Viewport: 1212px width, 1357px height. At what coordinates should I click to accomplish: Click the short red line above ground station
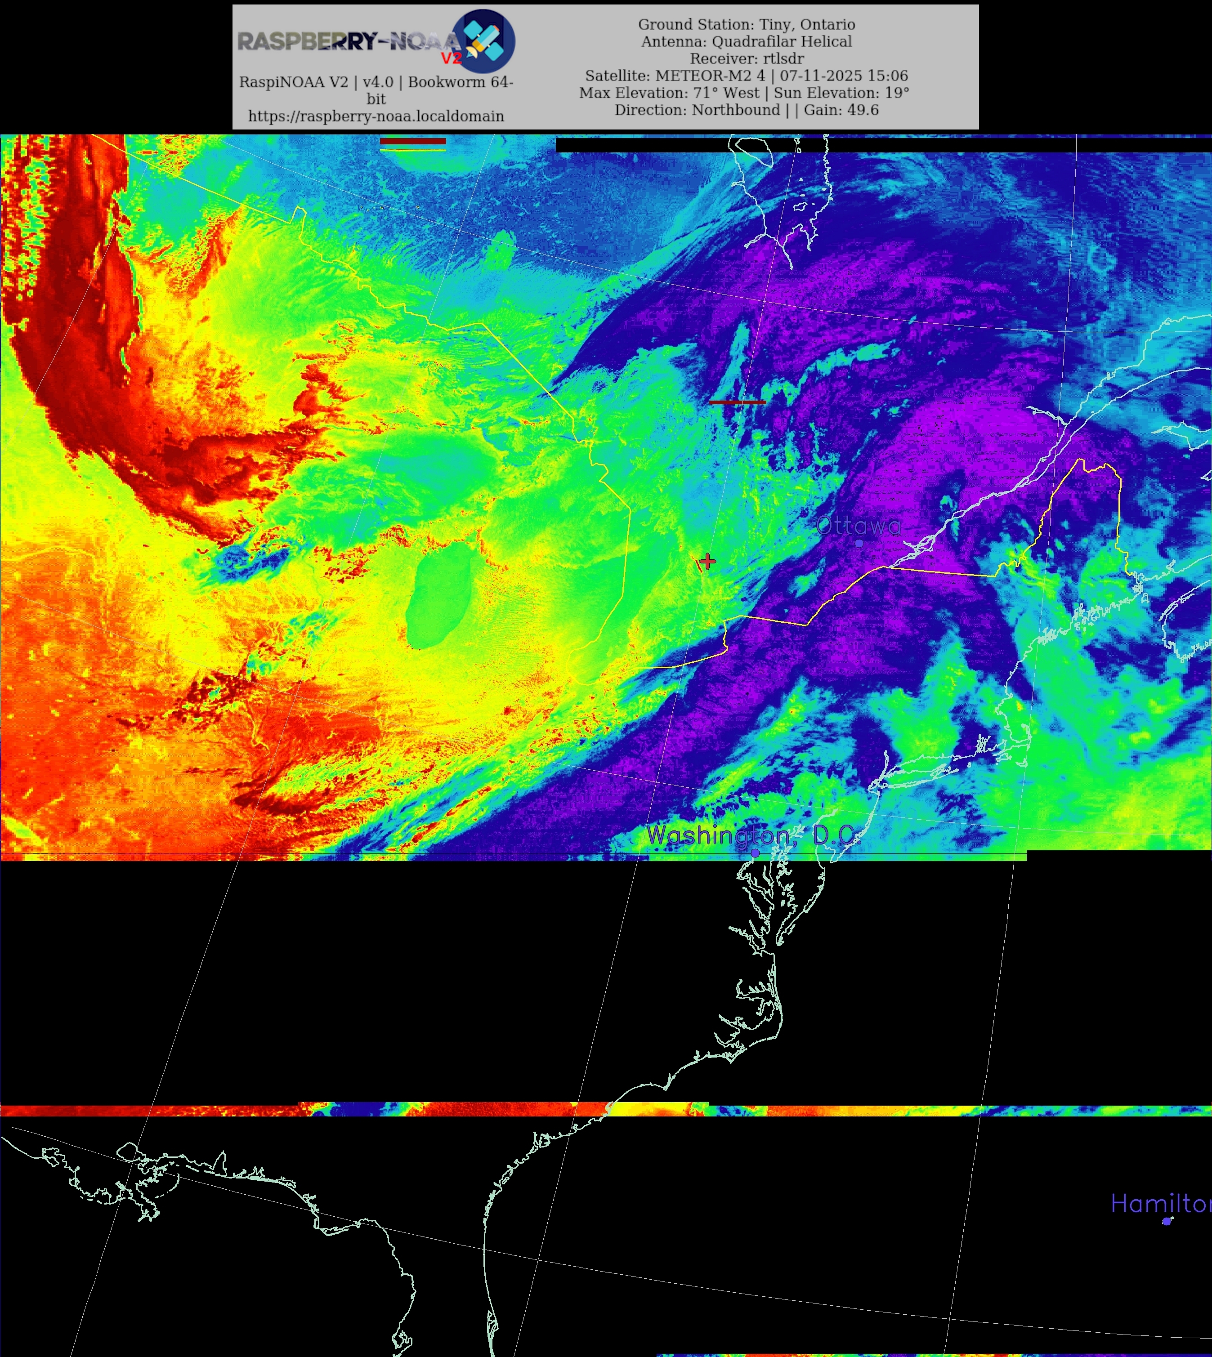737,402
